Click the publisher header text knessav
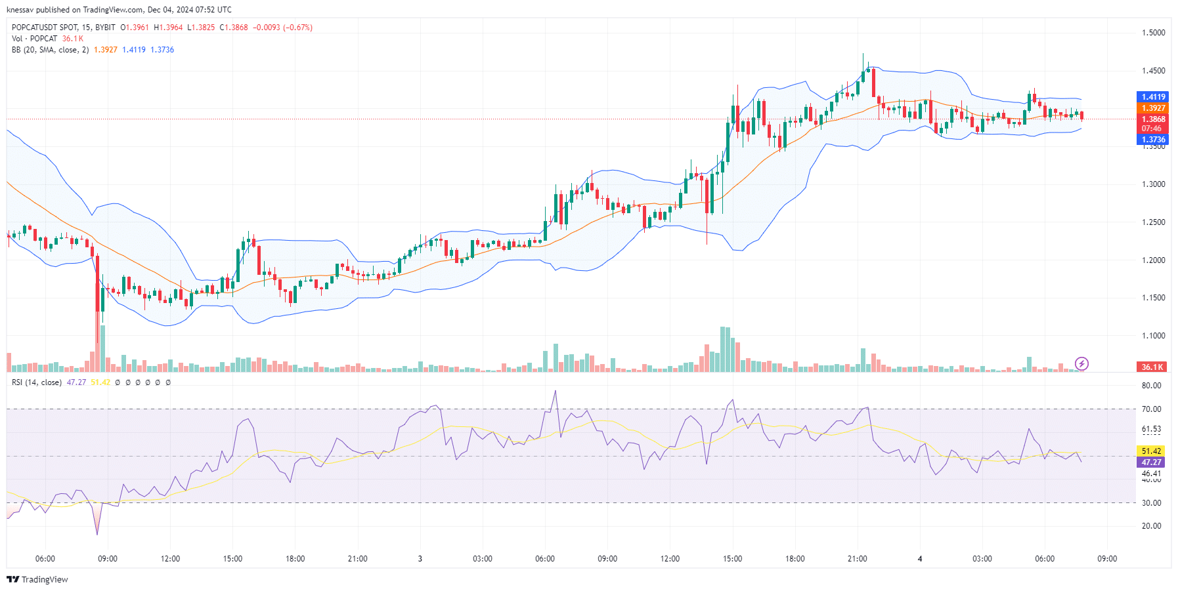The width and height of the screenshot is (1178, 591). point(20,10)
